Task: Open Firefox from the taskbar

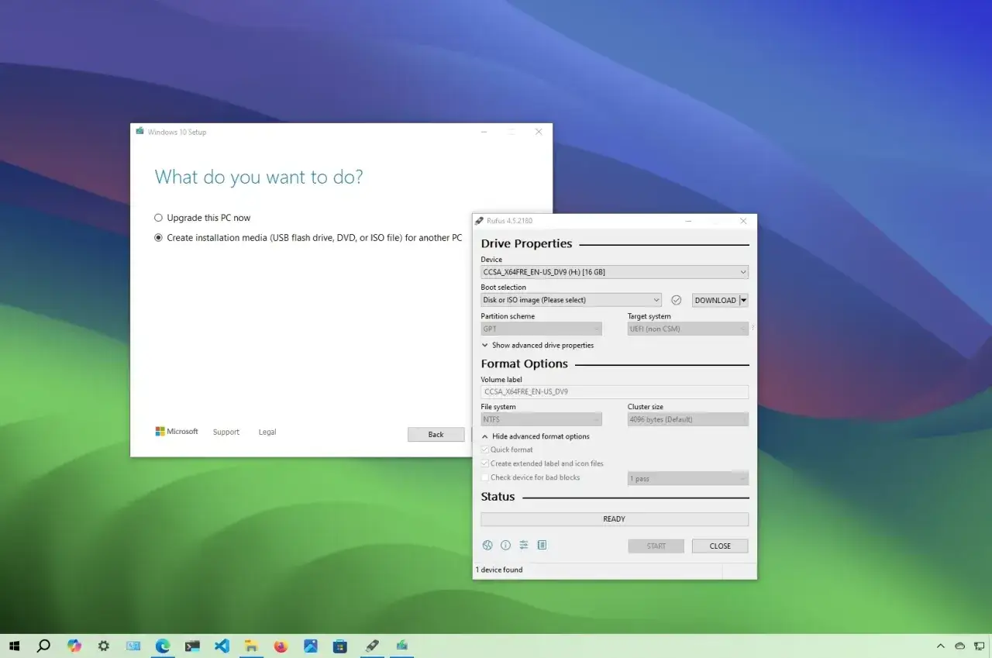Action: click(x=281, y=645)
